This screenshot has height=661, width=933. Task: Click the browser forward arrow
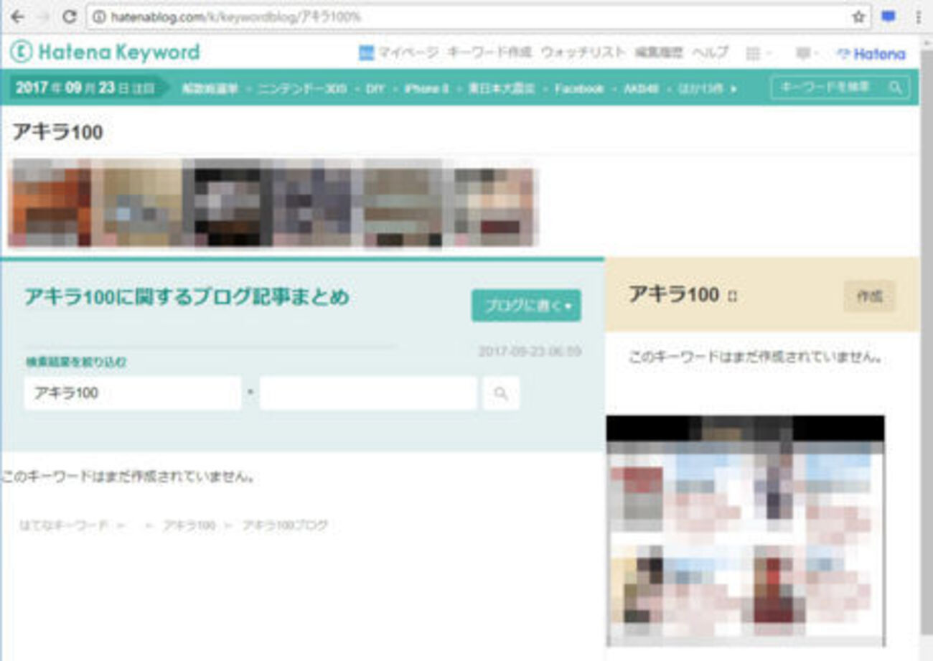pos(44,17)
